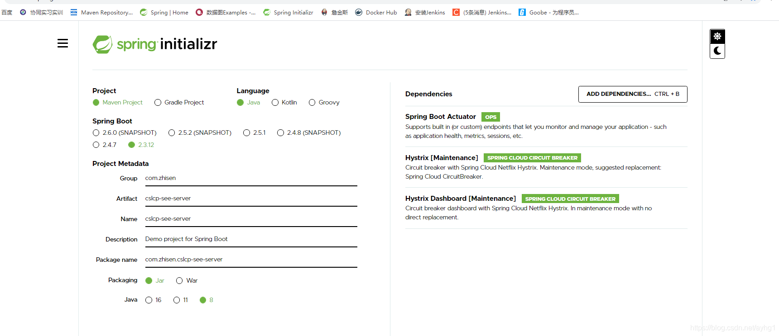779x336 pixels.
Task: Open 数据图Examples bookmark
Action: (226, 13)
